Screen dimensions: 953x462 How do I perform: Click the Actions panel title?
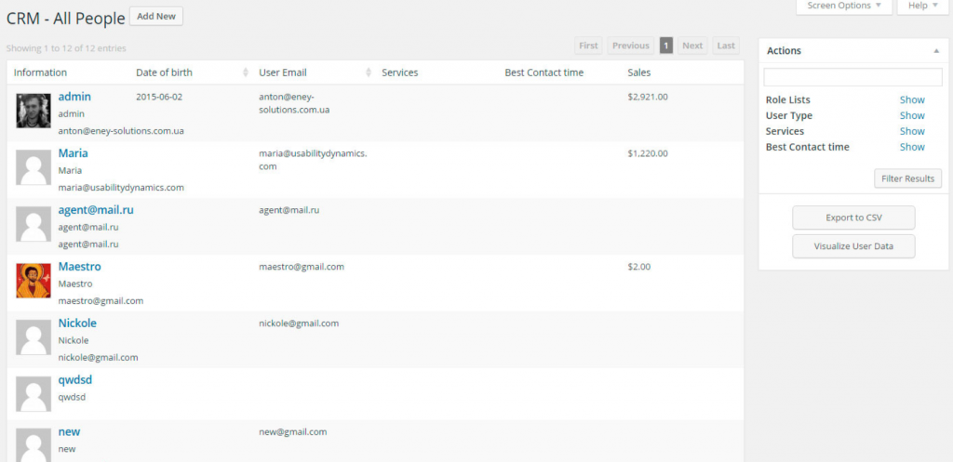coord(784,51)
